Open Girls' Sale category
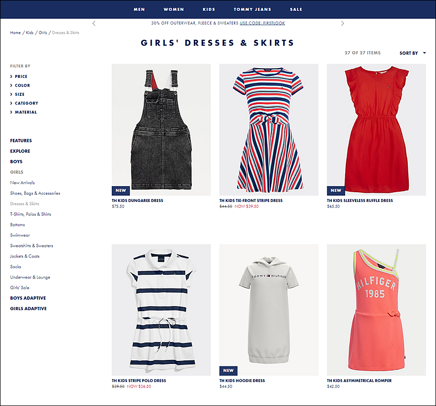436x406 pixels. (19, 288)
